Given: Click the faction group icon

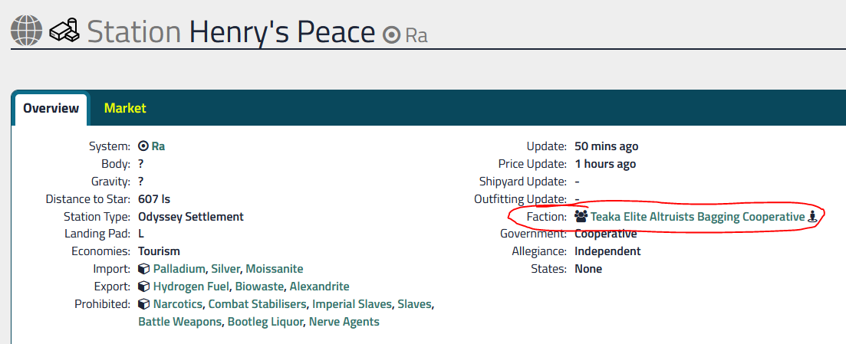Looking at the screenshot, I should (581, 217).
